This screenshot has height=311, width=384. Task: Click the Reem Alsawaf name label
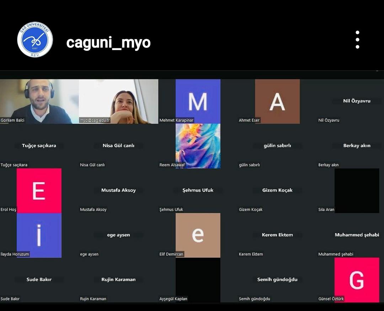pyautogui.click(x=172, y=165)
